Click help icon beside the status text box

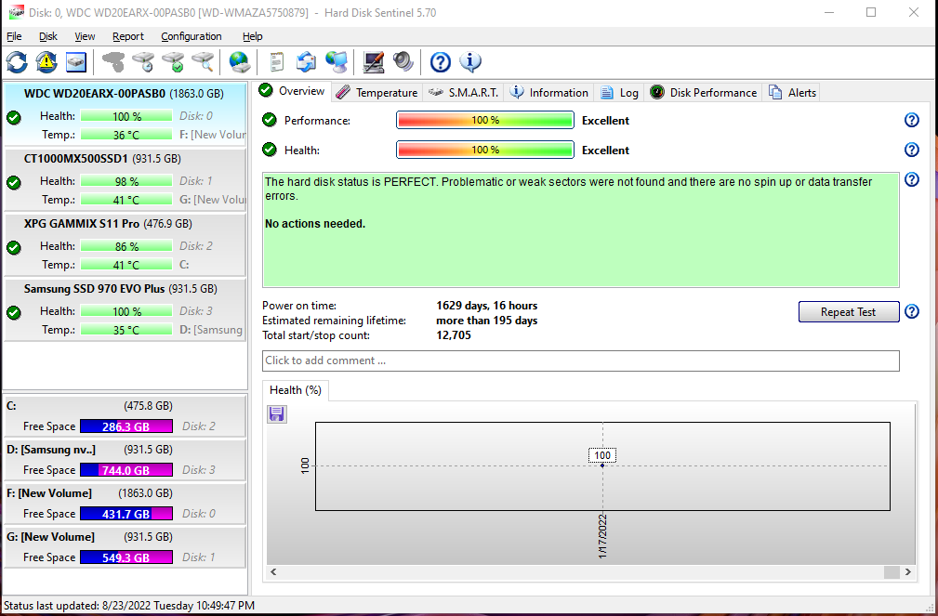point(911,179)
